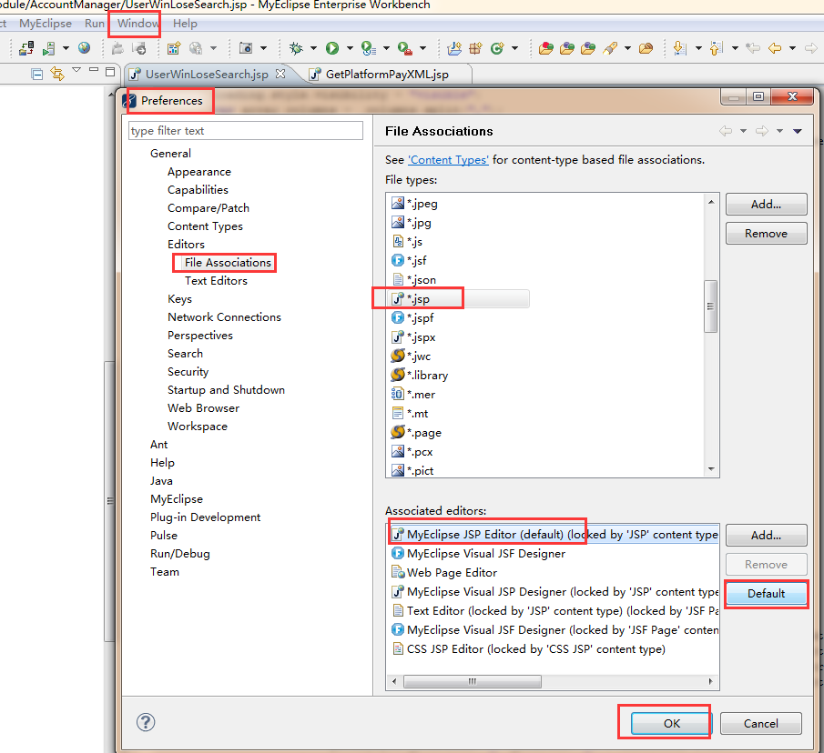Click the External Tools icon with red toolbox
Viewport: 824px width, 753px height.
point(404,48)
